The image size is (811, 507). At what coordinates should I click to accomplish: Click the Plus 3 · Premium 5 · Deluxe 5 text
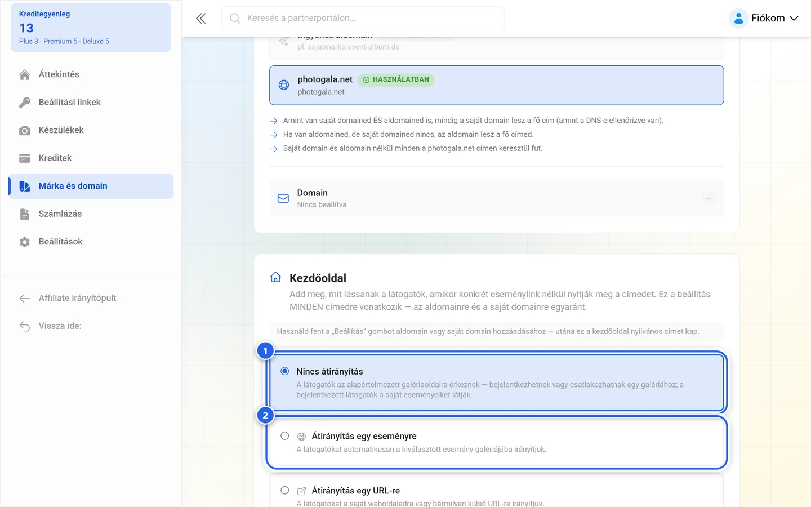tap(64, 41)
